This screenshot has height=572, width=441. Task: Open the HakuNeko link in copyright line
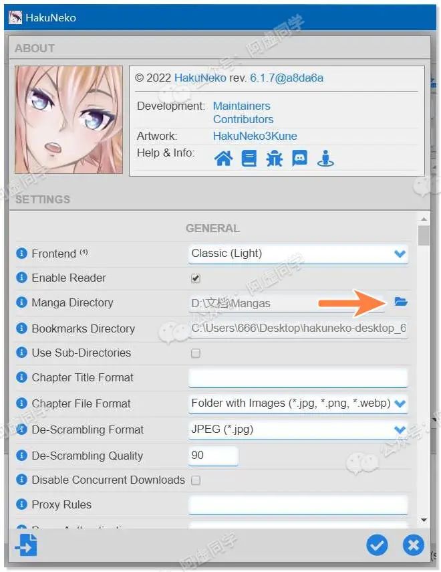coord(200,78)
